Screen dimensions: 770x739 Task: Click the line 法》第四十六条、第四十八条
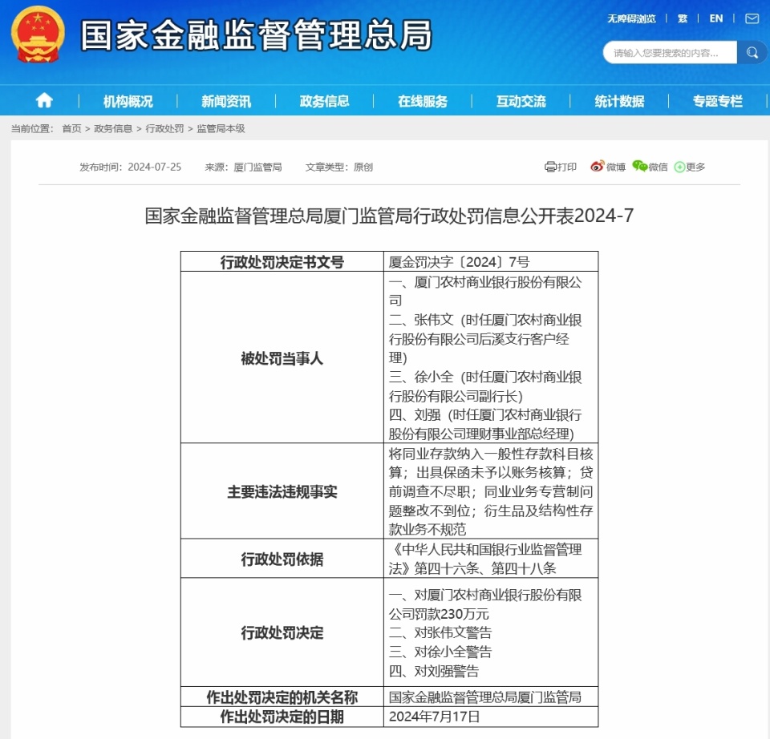[472, 568]
